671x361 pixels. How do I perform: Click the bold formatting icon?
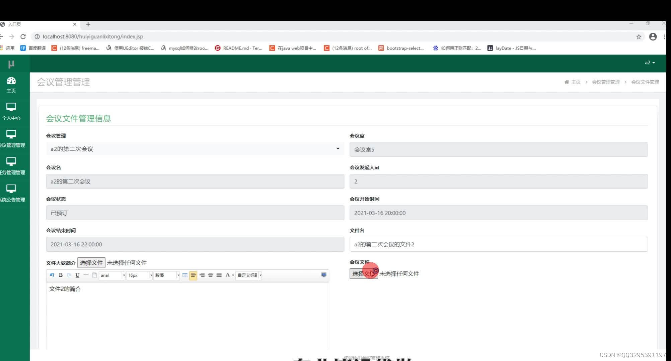[61, 275]
